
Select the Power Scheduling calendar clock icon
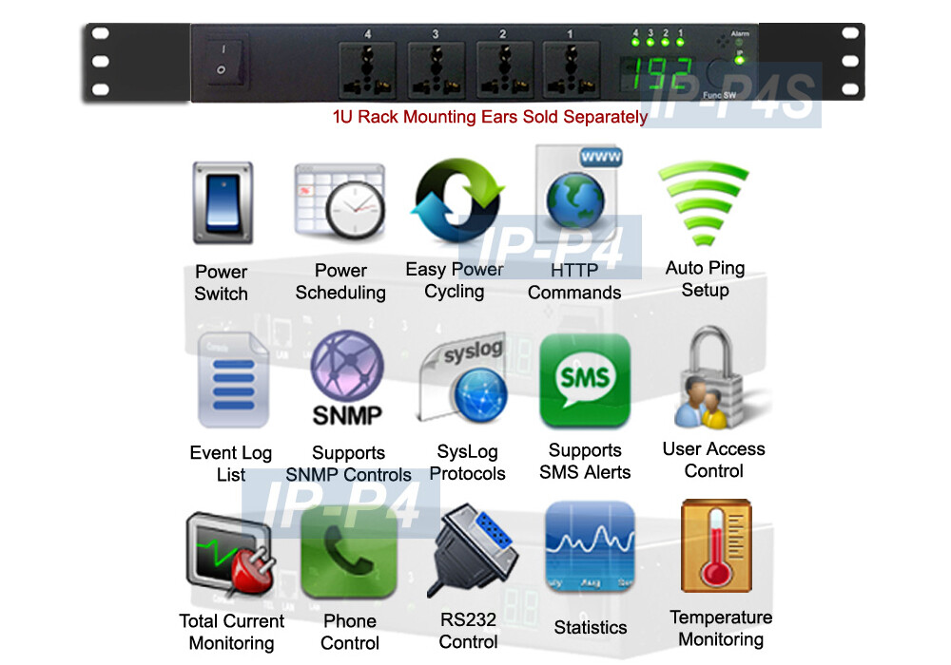coord(340,204)
